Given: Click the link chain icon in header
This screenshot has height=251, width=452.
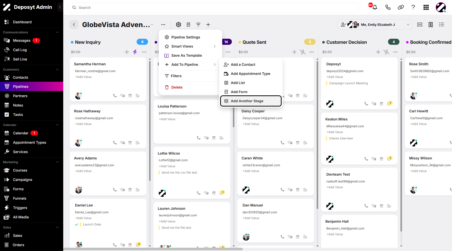Looking at the screenshot, I should click(x=401, y=7).
